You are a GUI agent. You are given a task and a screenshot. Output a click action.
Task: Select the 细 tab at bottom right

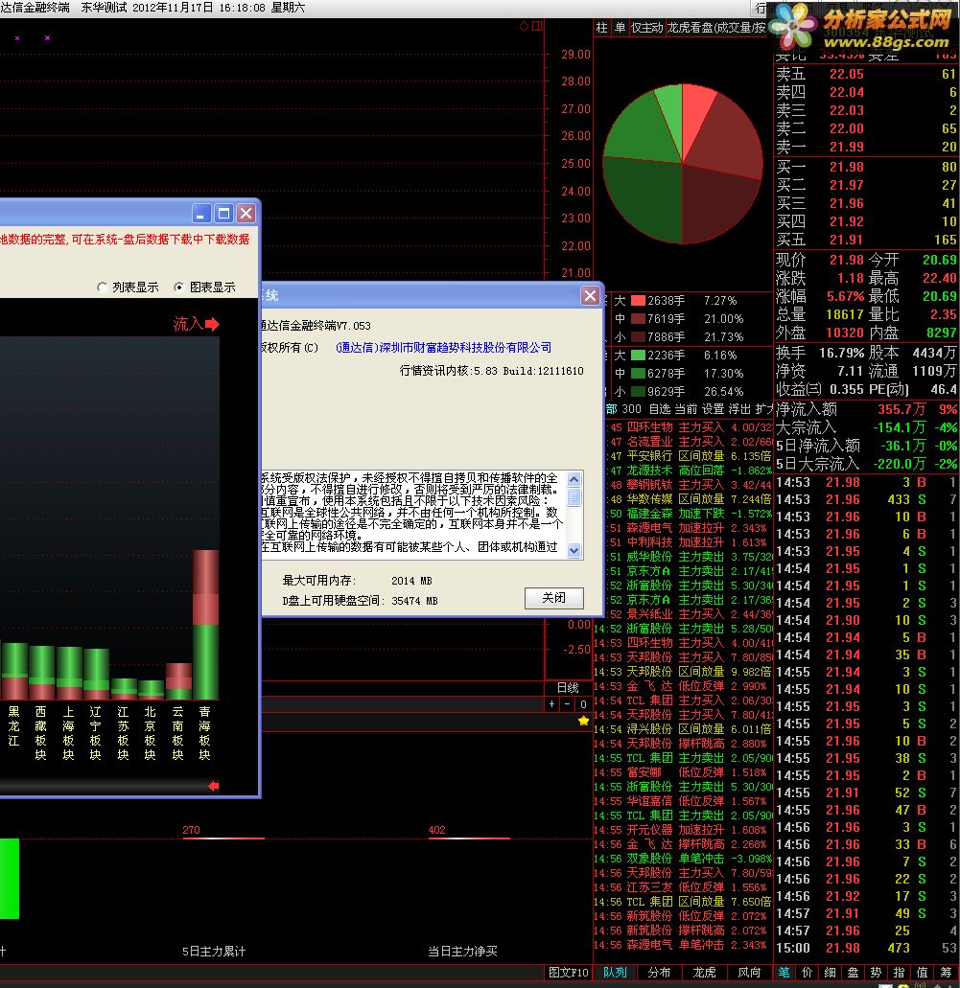coord(831,973)
